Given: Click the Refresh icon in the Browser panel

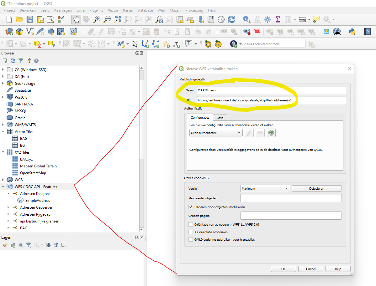Looking at the screenshot, I should (13, 61).
